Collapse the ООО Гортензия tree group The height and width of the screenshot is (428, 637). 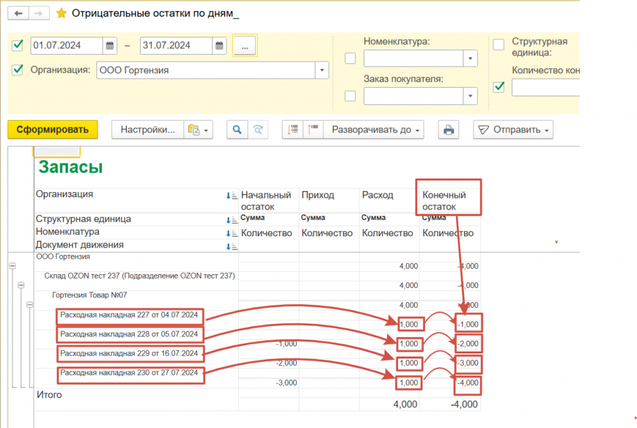[x=12, y=266]
